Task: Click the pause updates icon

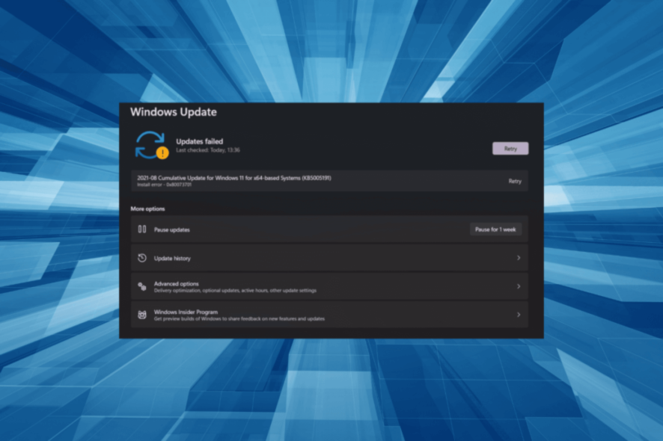Action: 142,229
